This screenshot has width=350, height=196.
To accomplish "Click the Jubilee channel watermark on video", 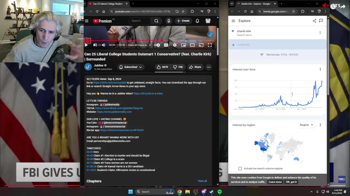I will pyautogui.click(x=210, y=34).
